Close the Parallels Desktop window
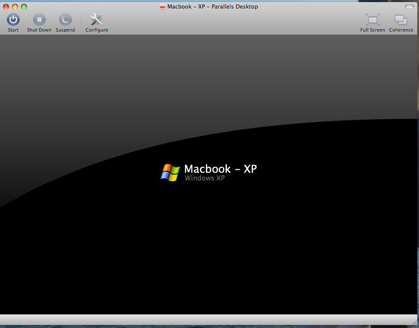Screen dimensions: 419x328 pos(6,7)
